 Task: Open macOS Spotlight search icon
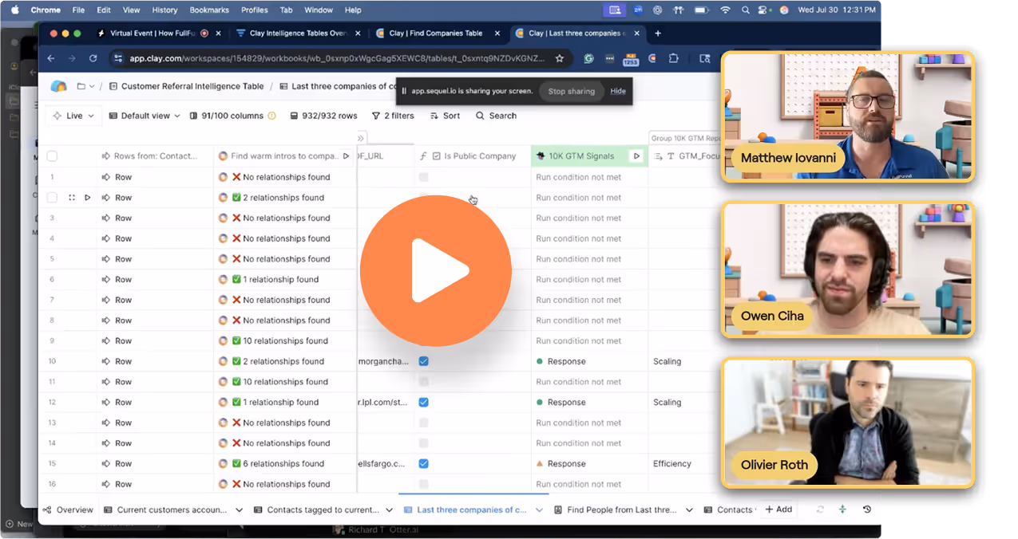745,10
